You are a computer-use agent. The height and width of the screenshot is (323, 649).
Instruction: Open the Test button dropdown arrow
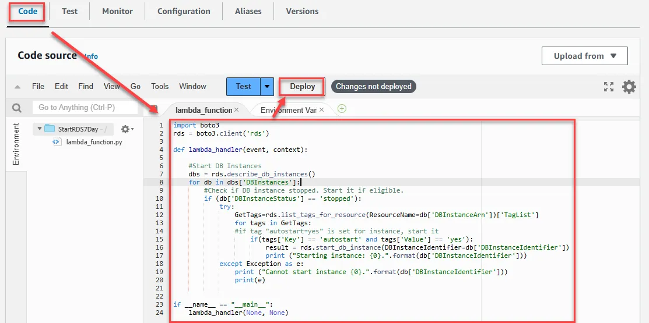pos(267,87)
